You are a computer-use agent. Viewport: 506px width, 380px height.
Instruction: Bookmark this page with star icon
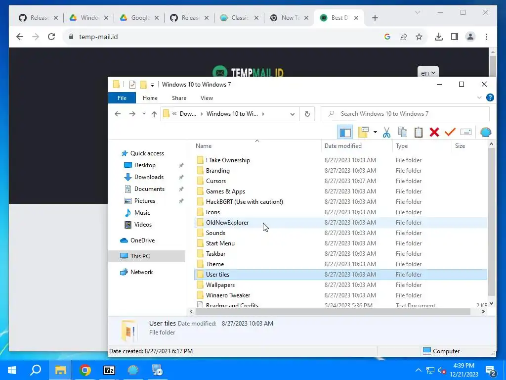pos(419,37)
